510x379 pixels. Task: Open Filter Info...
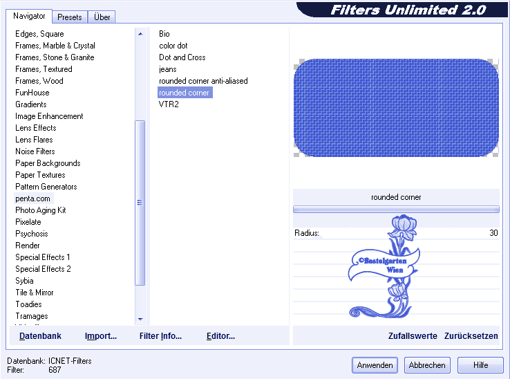click(160, 336)
